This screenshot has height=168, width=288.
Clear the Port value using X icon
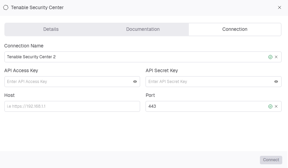(x=276, y=106)
